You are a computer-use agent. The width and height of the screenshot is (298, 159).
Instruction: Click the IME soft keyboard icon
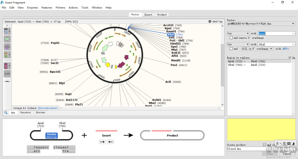click(289, 144)
